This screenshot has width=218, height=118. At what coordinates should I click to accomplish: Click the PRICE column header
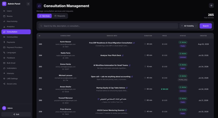point(164,36)
